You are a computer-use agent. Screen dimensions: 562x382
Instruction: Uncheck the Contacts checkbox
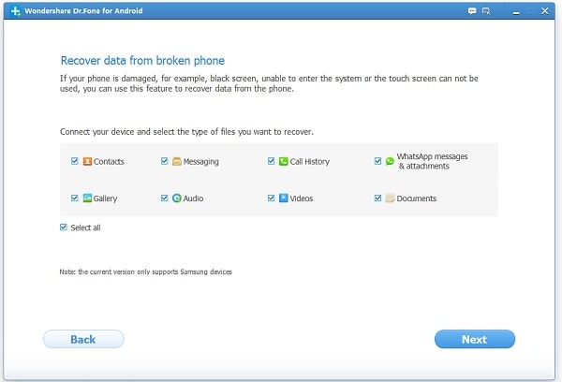click(x=74, y=161)
